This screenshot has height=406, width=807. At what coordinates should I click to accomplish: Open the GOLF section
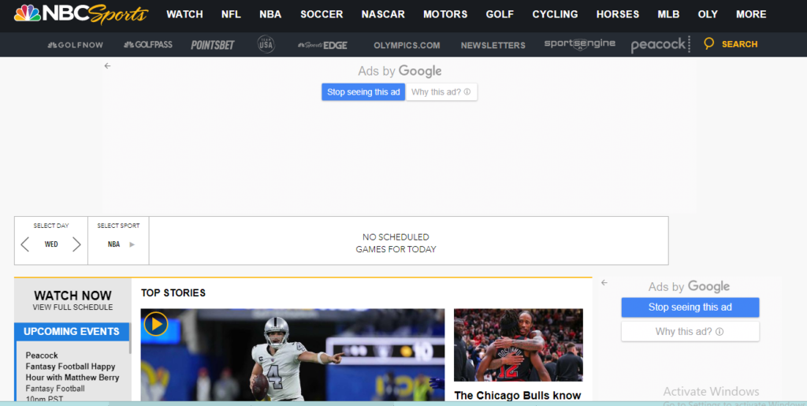coord(500,14)
